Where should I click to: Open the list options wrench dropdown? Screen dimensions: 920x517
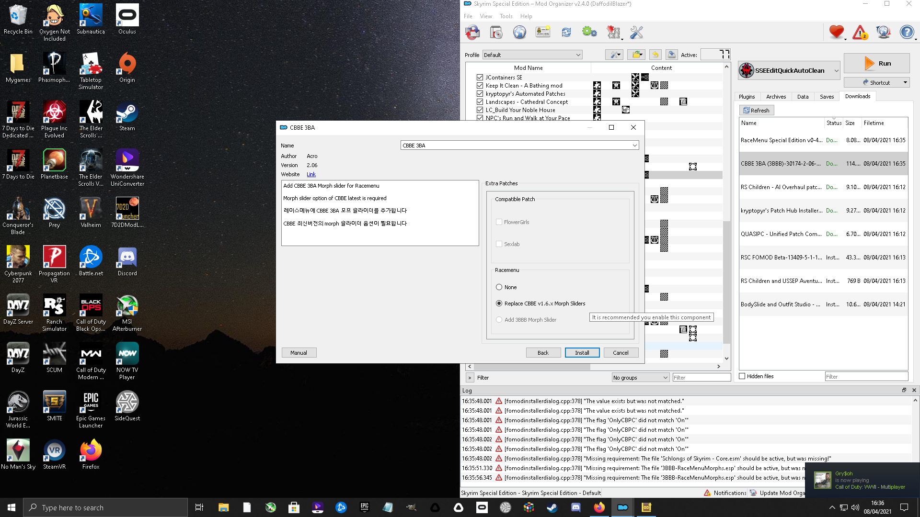(x=614, y=55)
